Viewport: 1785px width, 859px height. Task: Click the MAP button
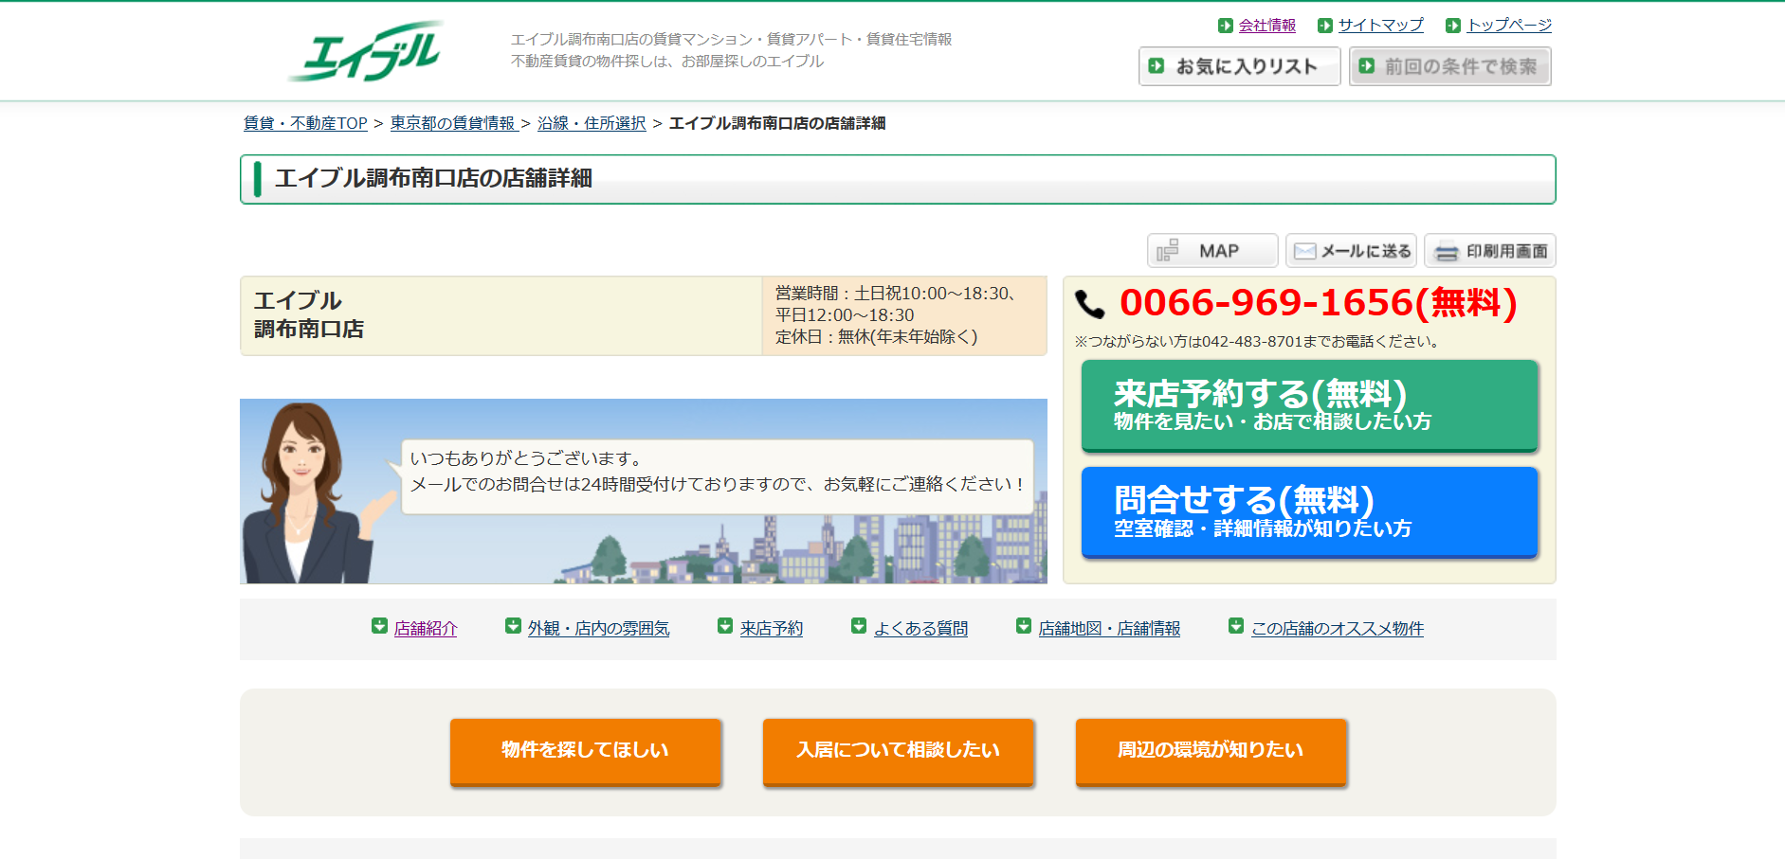click(x=1212, y=251)
